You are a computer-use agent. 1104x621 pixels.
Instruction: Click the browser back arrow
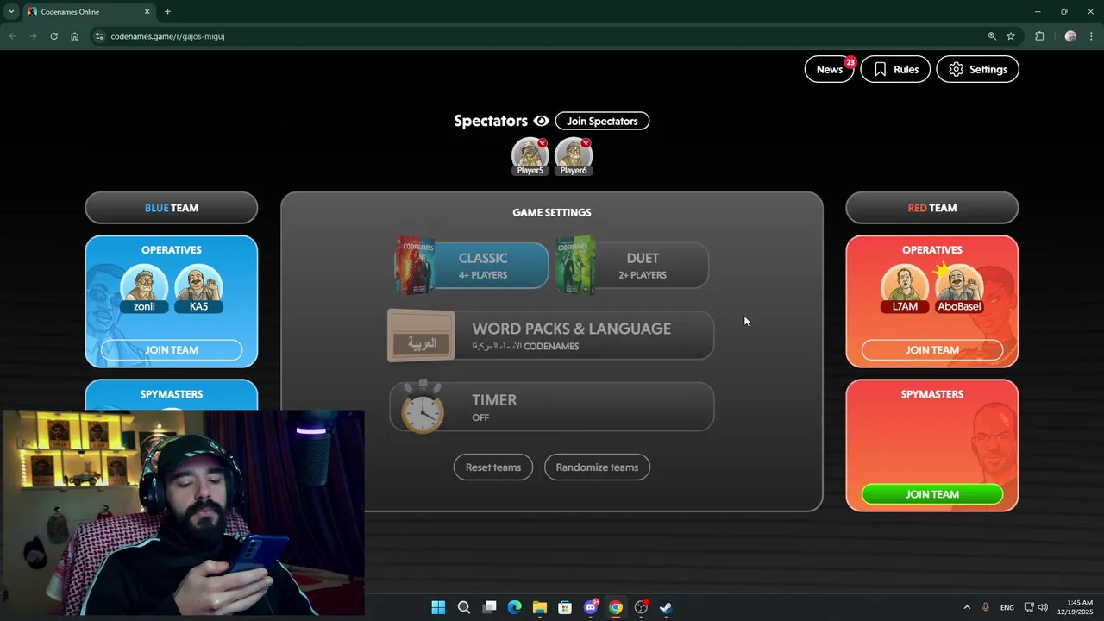(12, 36)
